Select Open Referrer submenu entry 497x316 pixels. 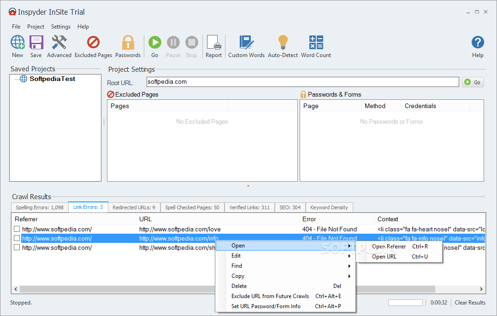coord(399,247)
